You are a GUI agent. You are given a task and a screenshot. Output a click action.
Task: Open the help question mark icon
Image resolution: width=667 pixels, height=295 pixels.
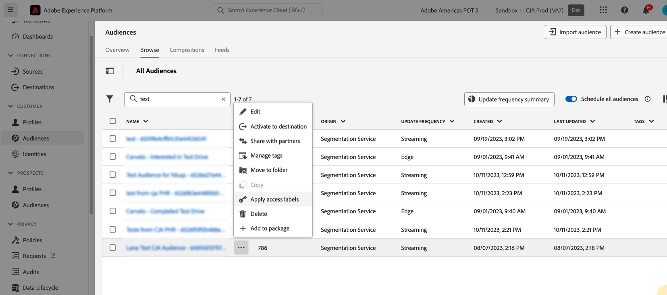(x=624, y=10)
